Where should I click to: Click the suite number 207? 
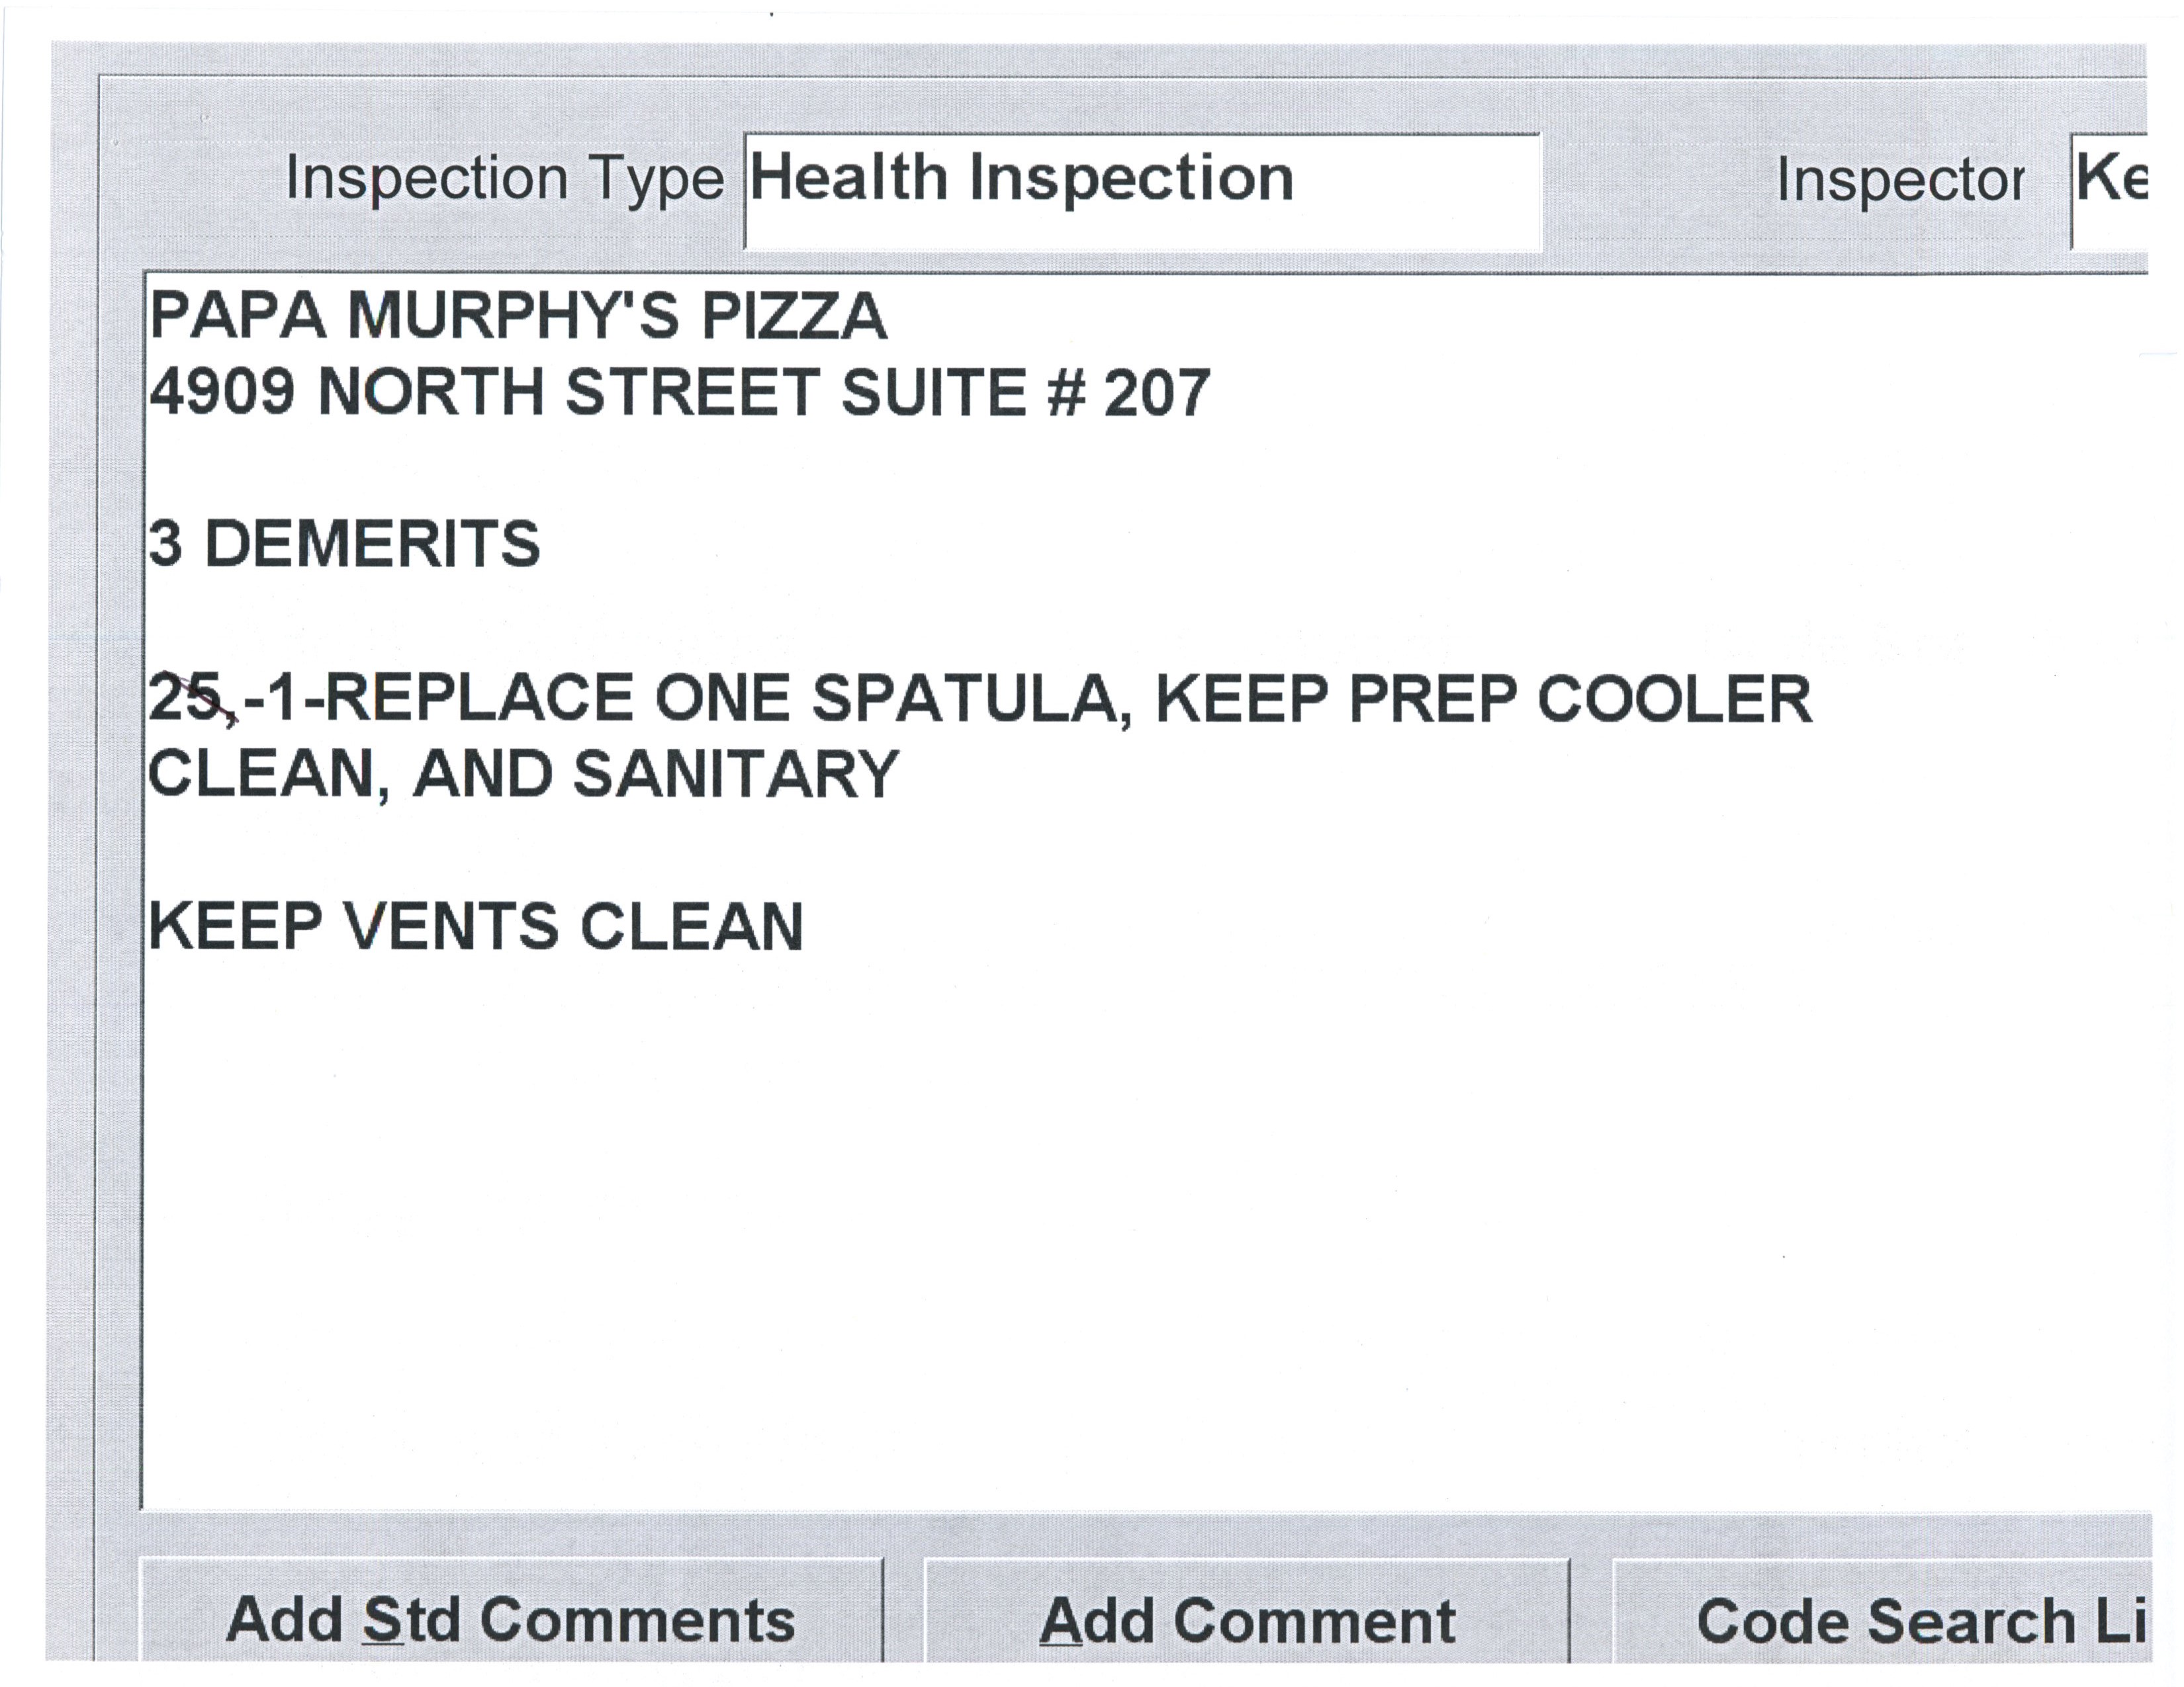[x=1157, y=393]
